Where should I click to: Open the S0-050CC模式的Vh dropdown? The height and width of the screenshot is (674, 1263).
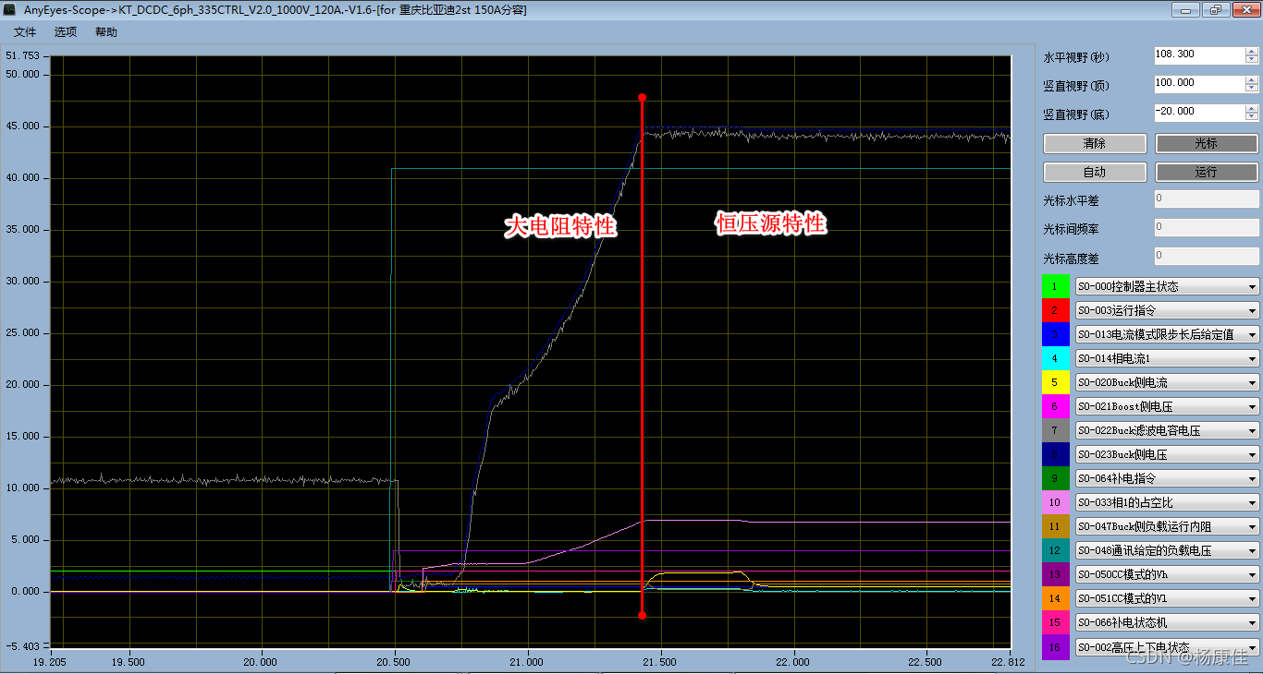coord(1167,574)
